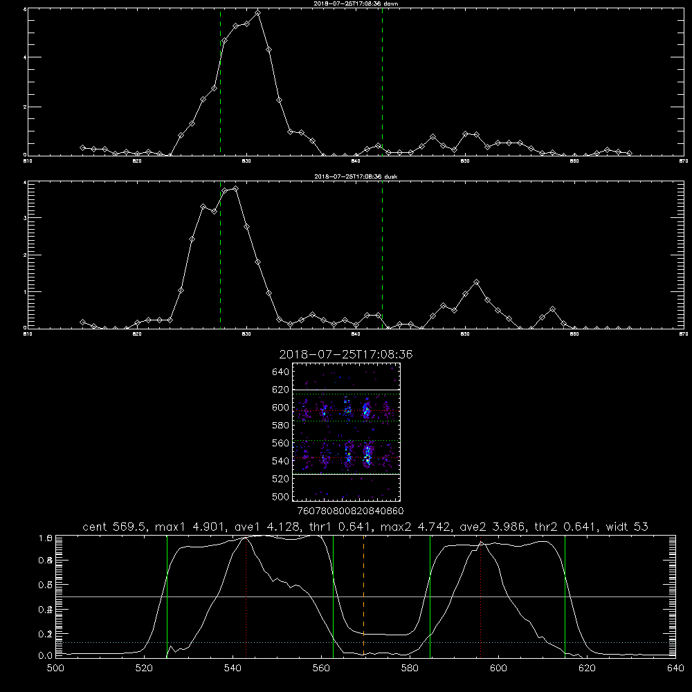The width and height of the screenshot is (692, 692).
Task: Click the dusk peak diamond near 851
Action: click(x=476, y=282)
